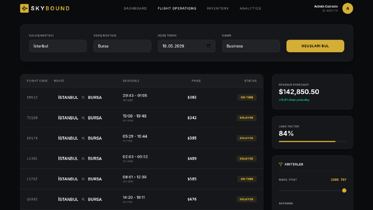Select flight code EM612
Image resolution: width=373 pixels, height=210 pixels.
coord(32,97)
